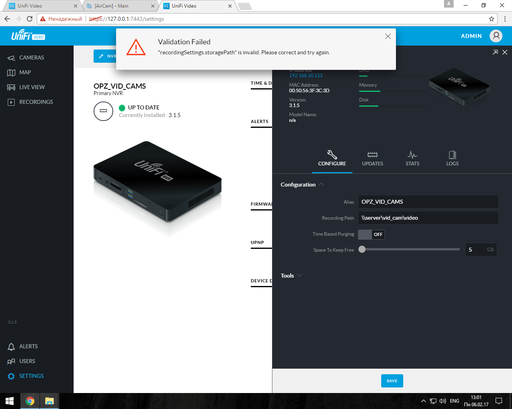Open the Map view in sidebar

pyautogui.click(x=19, y=72)
